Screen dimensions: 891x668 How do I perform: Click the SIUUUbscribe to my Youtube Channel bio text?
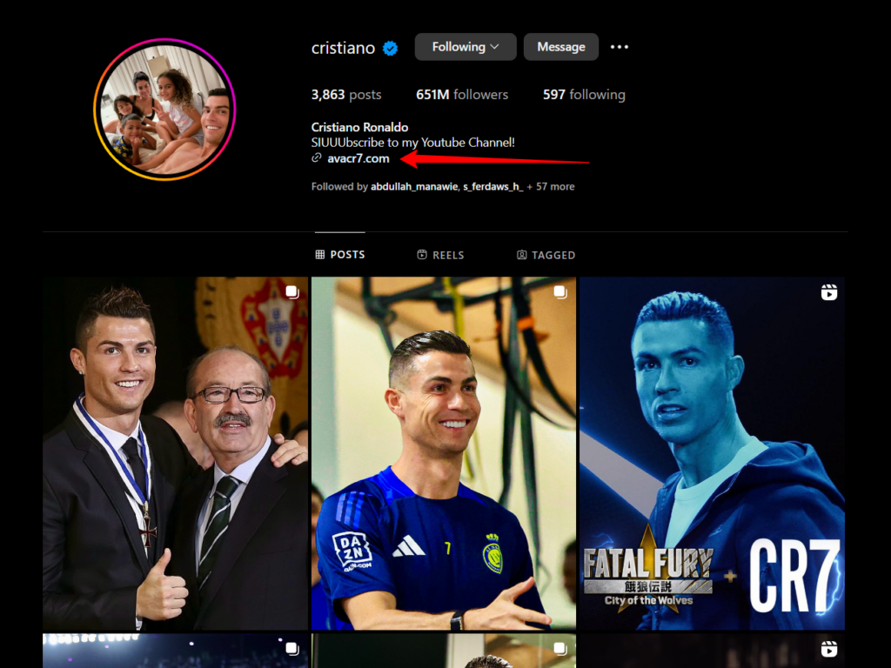tap(413, 143)
